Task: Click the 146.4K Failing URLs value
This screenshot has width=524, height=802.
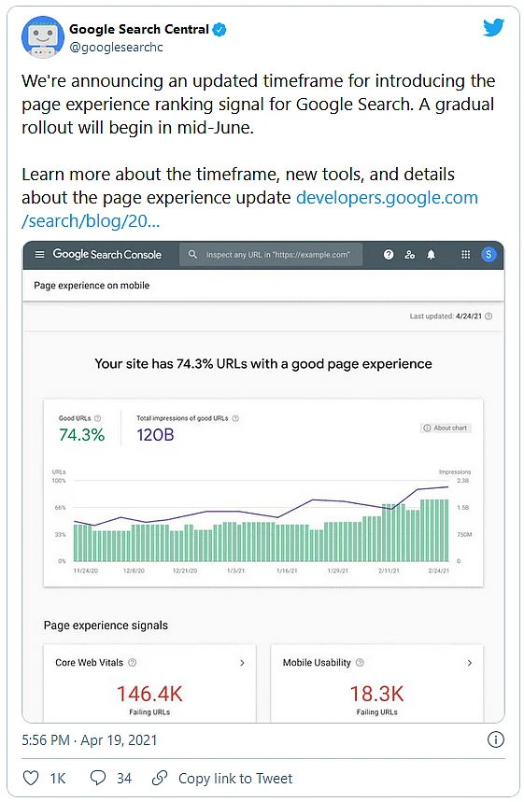Action: (149, 694)
